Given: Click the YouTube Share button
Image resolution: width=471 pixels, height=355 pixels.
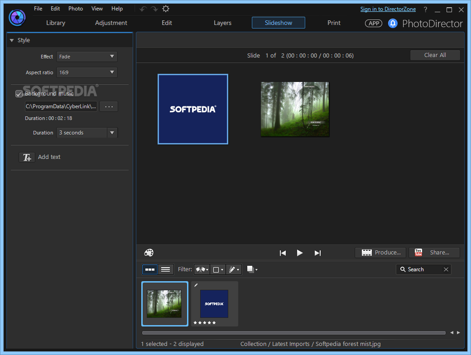Looking at the screenshot, I should pos(434,253).
